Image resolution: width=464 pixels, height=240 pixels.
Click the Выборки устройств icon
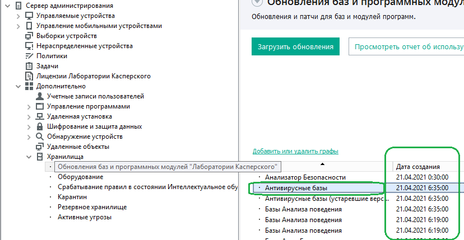point(29,36)
